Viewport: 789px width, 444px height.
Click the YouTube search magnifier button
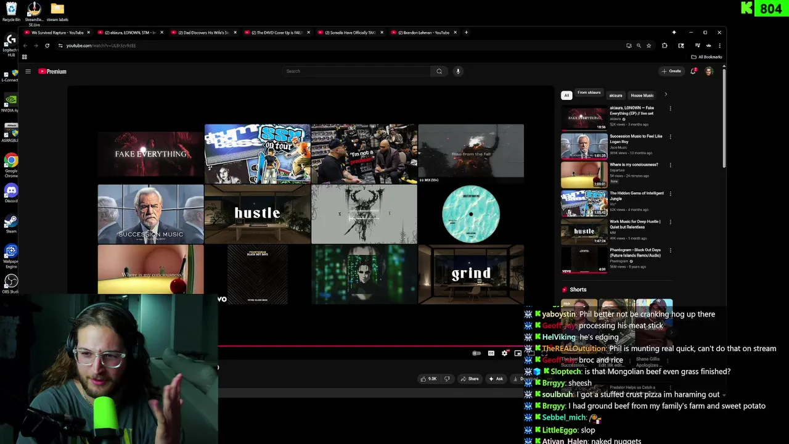[x=439, y=72]
